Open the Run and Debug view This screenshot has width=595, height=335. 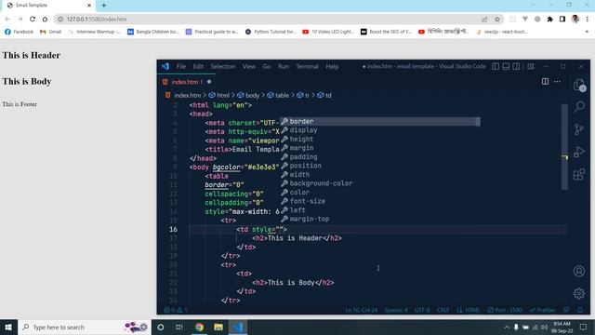[579, 152]
